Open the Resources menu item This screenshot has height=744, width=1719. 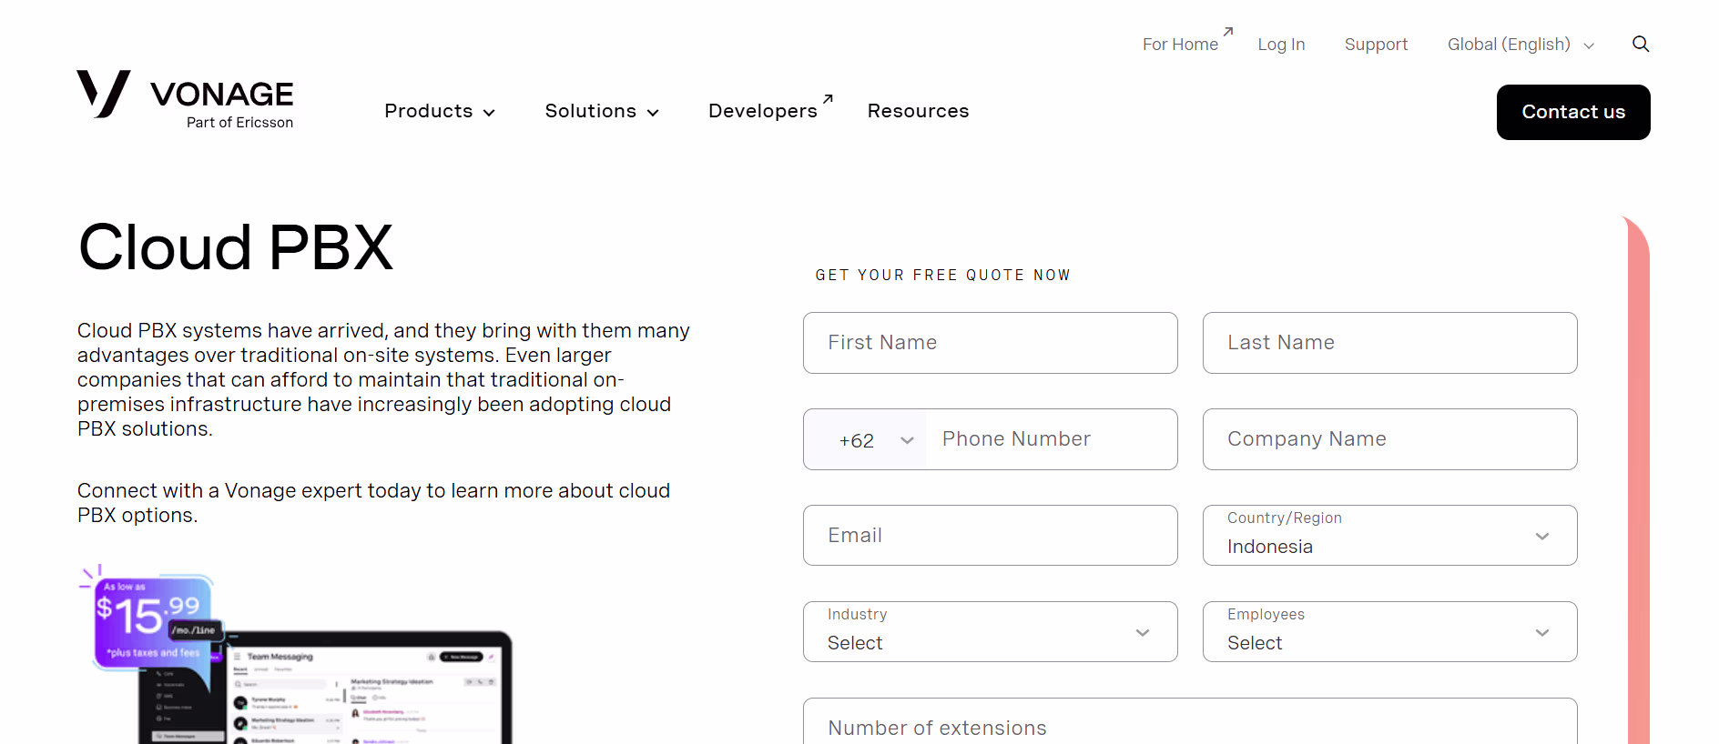pyautogui.click(x=918, y=111)
